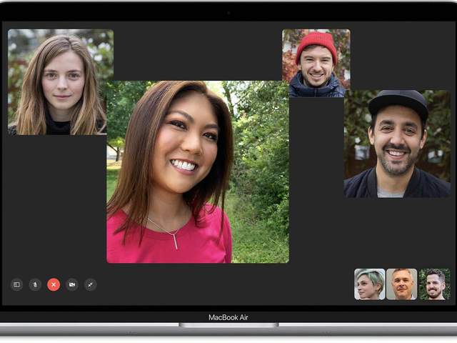Mute the microphone
This screenshot has height=343, width=457.
[35, 284]
